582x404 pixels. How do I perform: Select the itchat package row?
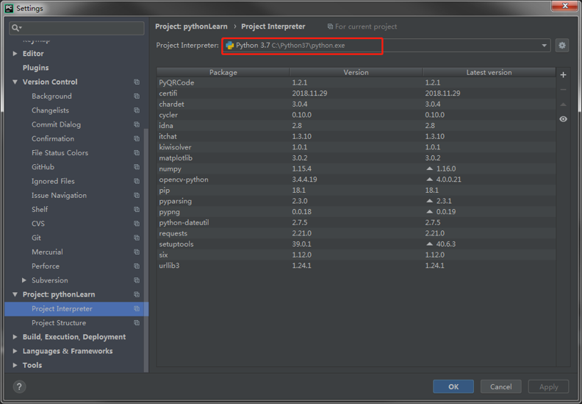click(x=356, y=136)
